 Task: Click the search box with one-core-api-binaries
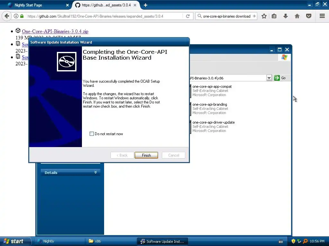(227, 16)
